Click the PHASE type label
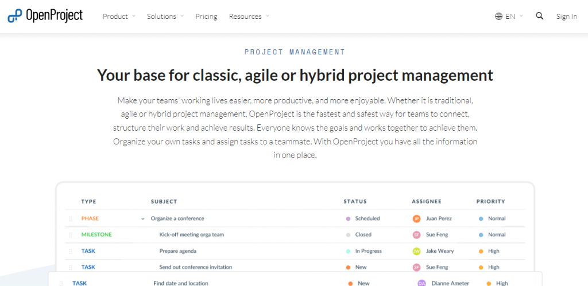This screenshot has width=588, height=286. (x=90, y=218)
